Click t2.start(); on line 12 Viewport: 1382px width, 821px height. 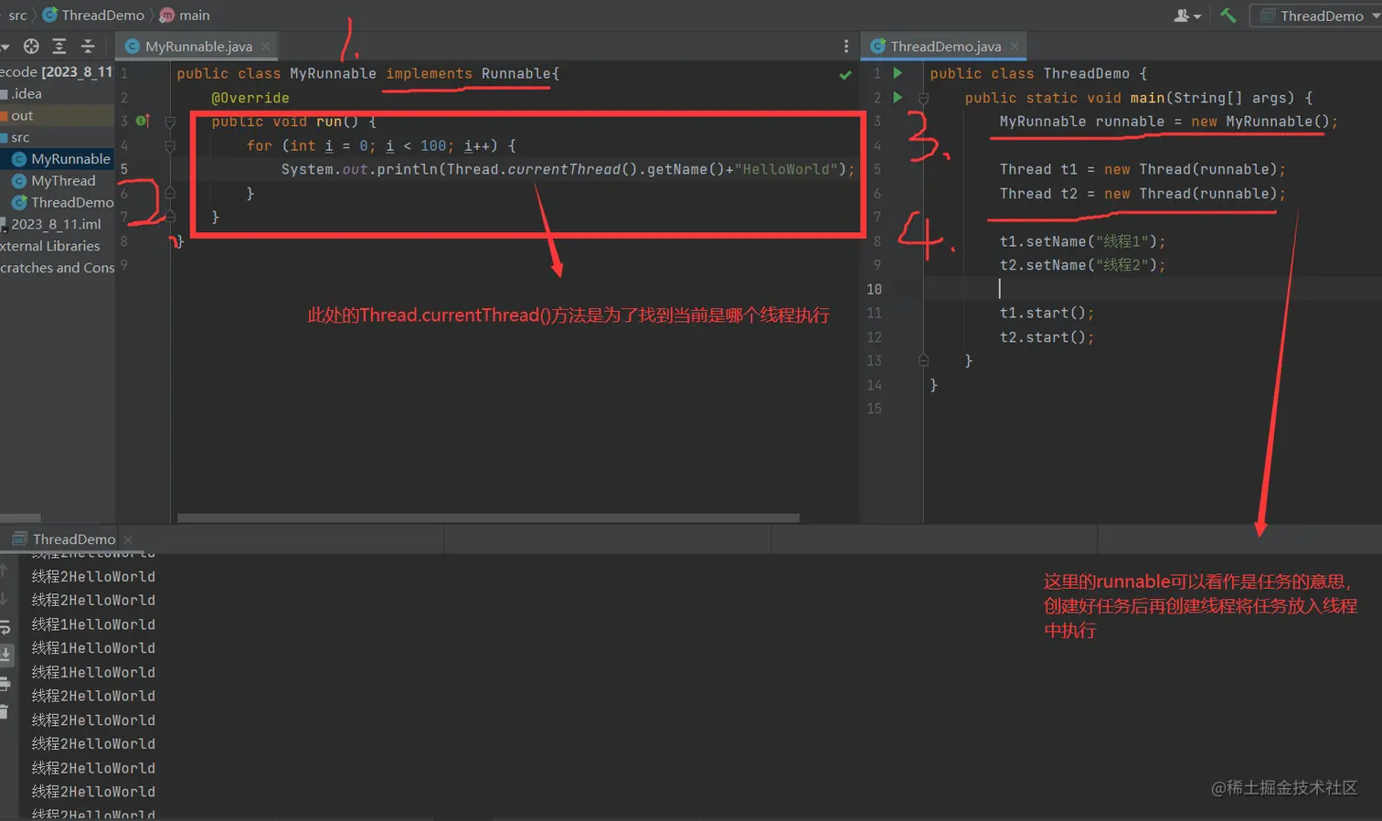[x=1047, y=337]
